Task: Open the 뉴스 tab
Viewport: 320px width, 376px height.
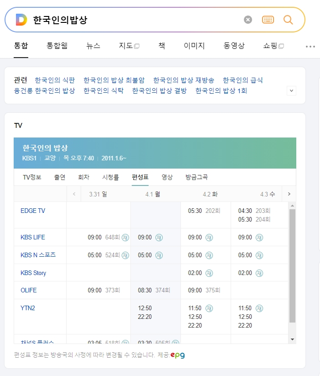Action: [x=93, y=46]
